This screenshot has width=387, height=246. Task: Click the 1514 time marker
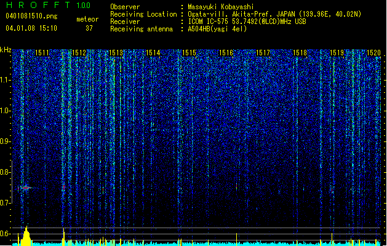click(x=153, y=53)
